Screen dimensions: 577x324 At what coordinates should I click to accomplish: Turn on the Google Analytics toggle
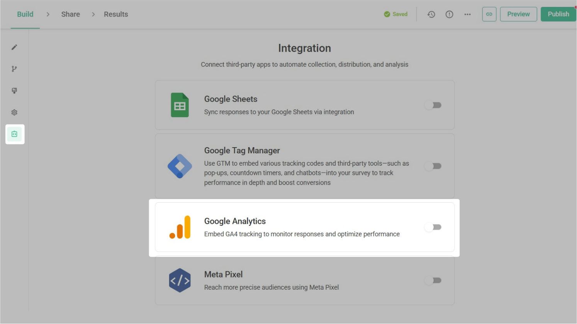tap(433, 227)
